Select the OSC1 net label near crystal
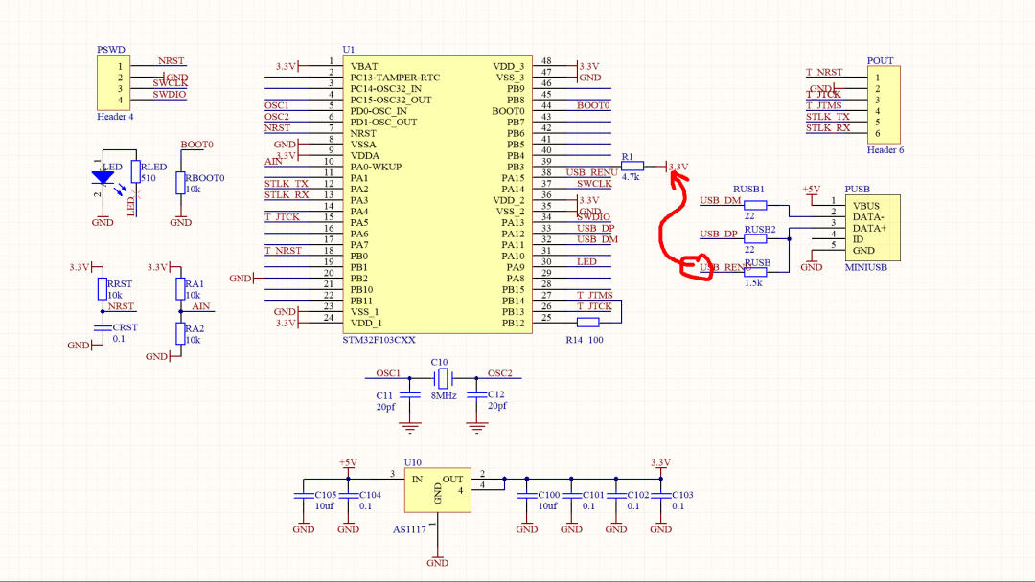 (x=388, y=373)
